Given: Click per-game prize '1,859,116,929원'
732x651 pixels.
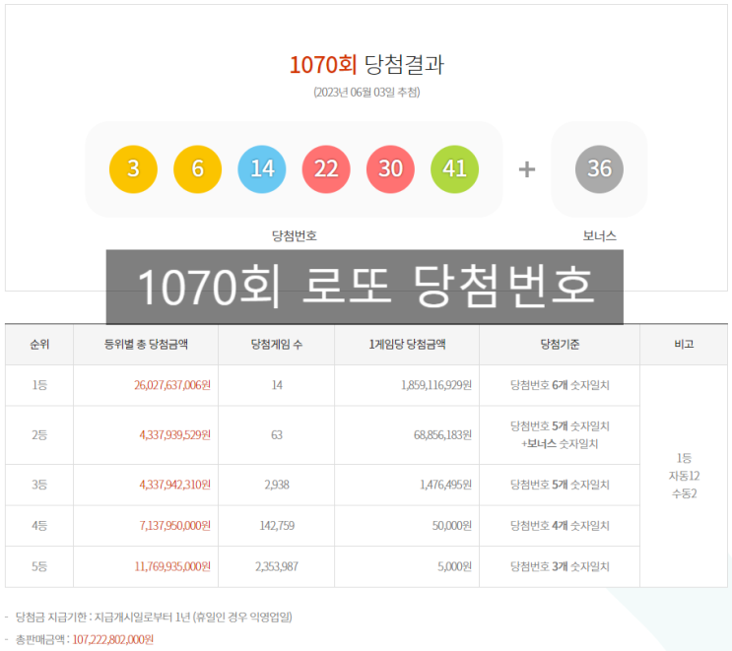Looking at the screenshot, I should (436, 385).
